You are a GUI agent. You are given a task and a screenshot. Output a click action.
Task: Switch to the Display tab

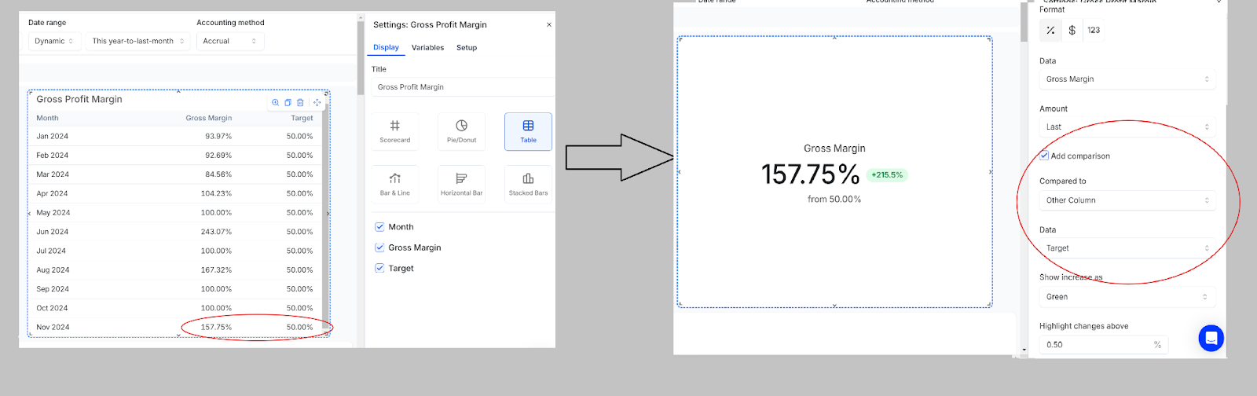386,47
